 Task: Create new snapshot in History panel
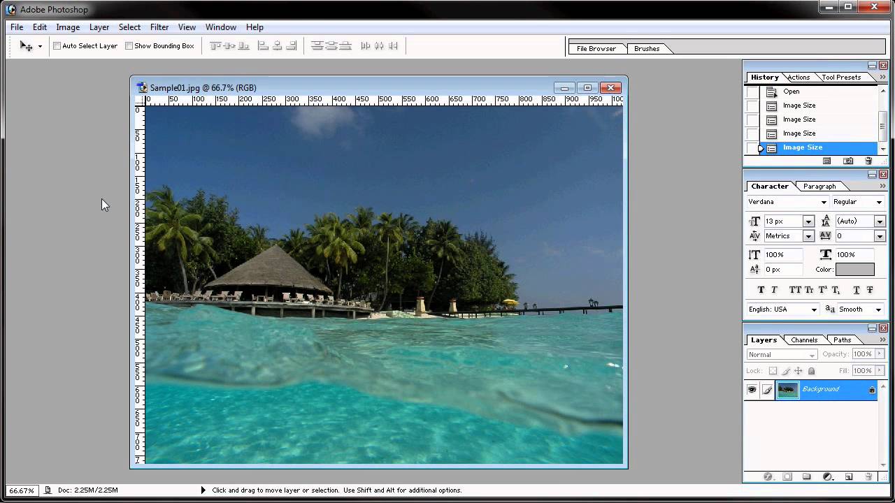[x=848, y=161]
